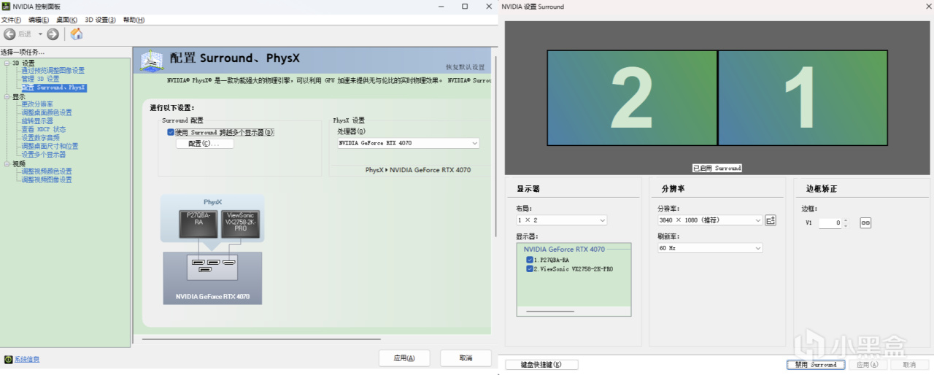Open 调整桌面尺寸和位置 task
This screenshot has height=375, width=934.
pyautogui.click(x=50, y=146)
